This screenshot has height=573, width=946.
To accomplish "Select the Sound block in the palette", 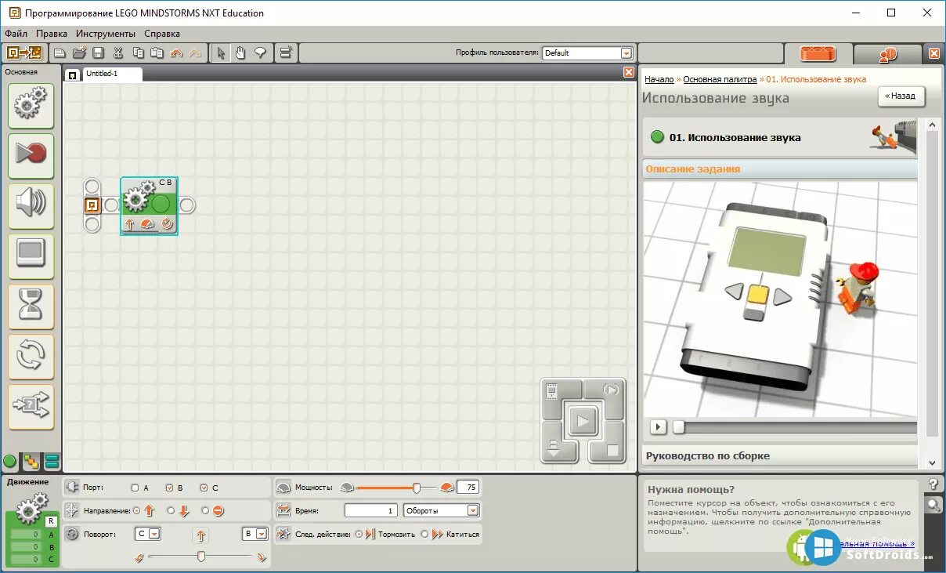I will 31,205.
